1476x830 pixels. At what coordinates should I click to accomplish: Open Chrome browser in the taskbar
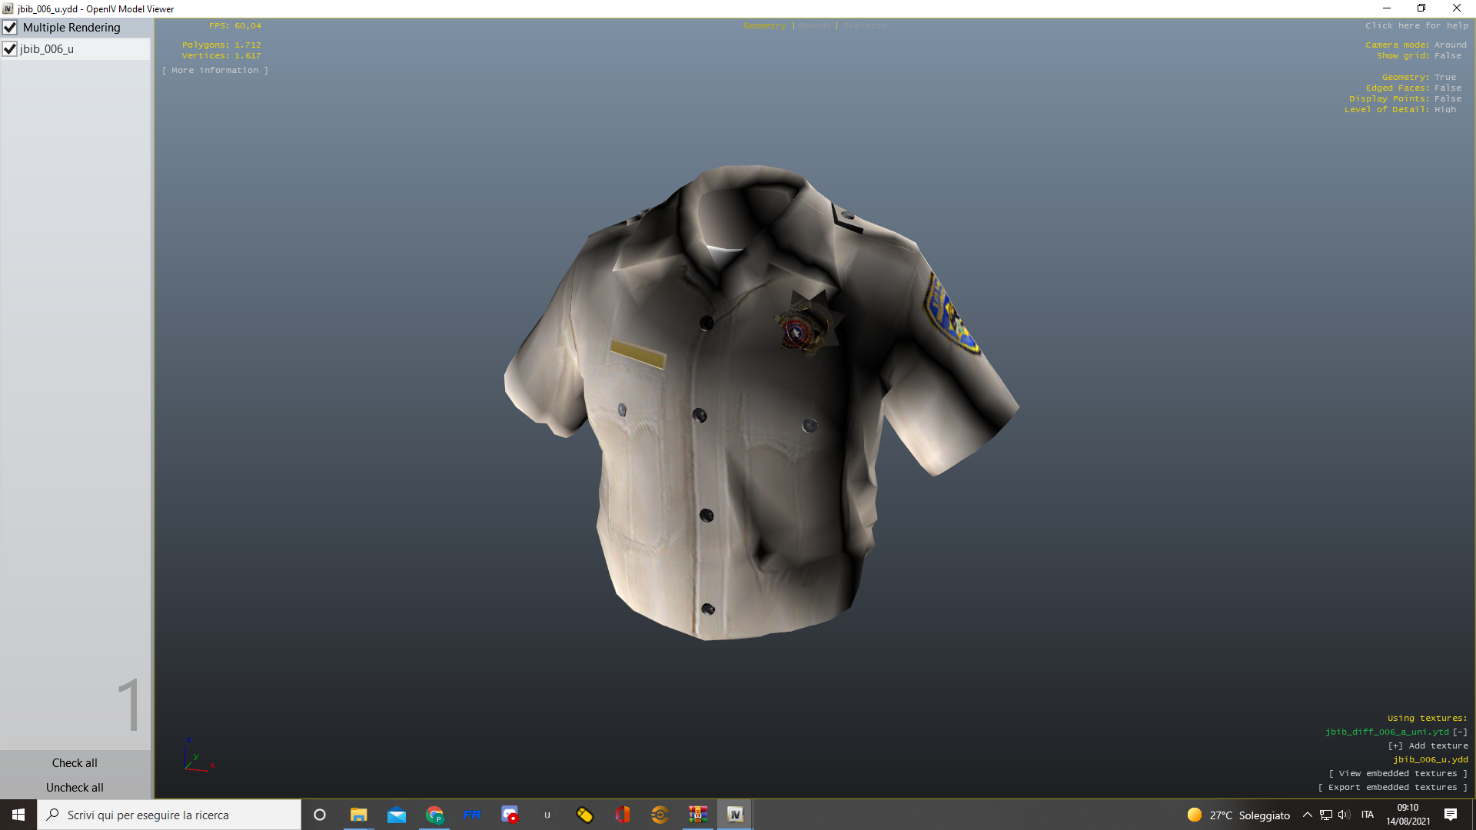click(434, 815)
